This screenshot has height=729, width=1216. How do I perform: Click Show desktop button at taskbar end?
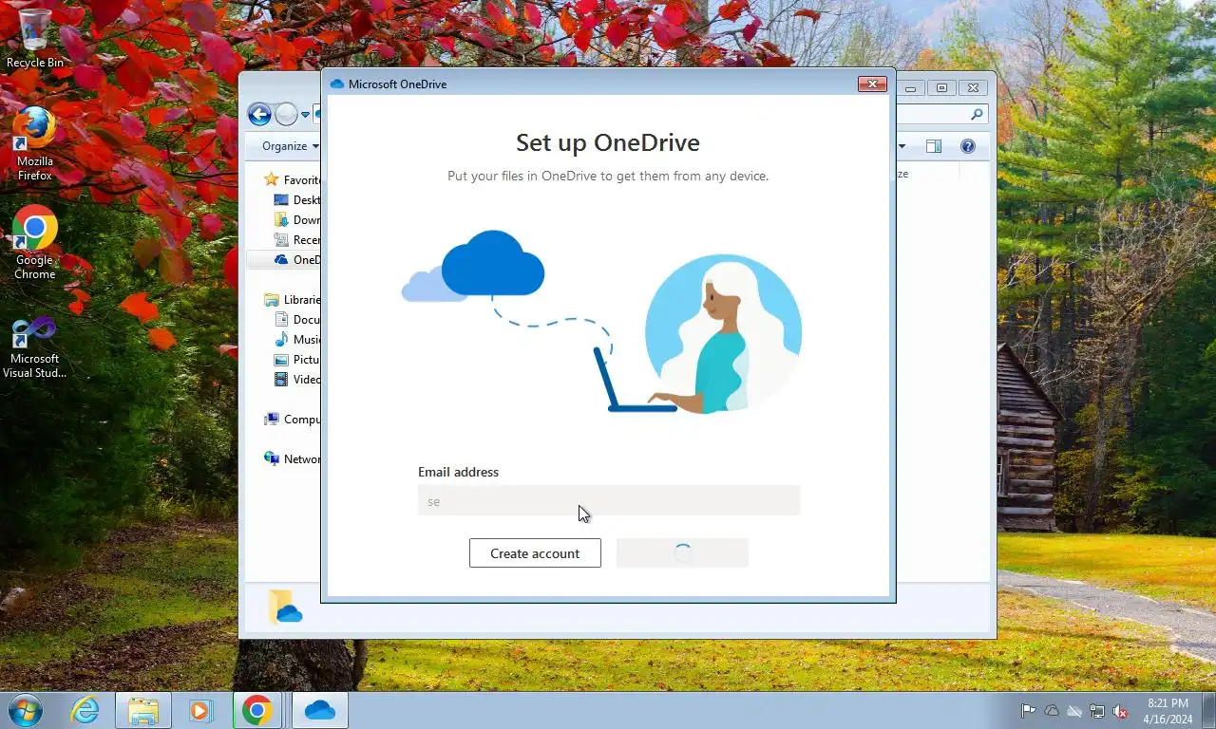(1209, 711)
